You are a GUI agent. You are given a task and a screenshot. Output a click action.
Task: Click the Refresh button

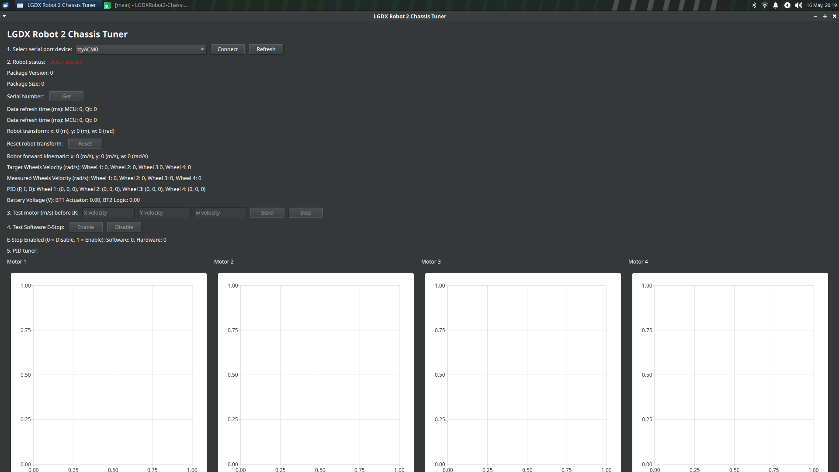click(x=266, y=49)
